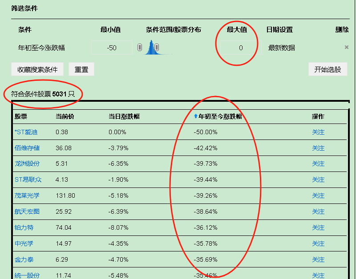356x279 pixels.
Task: Click the daily change value -8.07%
Action: point(118,227)
